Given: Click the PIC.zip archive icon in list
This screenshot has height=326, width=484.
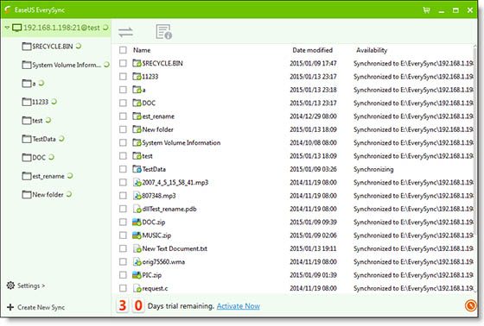Looking at the screenshot, I should coord(137,275).
